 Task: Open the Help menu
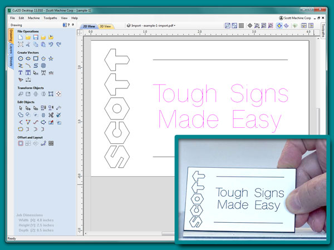click(x=75, y=18)
